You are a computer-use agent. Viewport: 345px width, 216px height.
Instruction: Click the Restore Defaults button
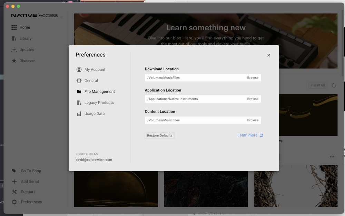click(160, 135)
